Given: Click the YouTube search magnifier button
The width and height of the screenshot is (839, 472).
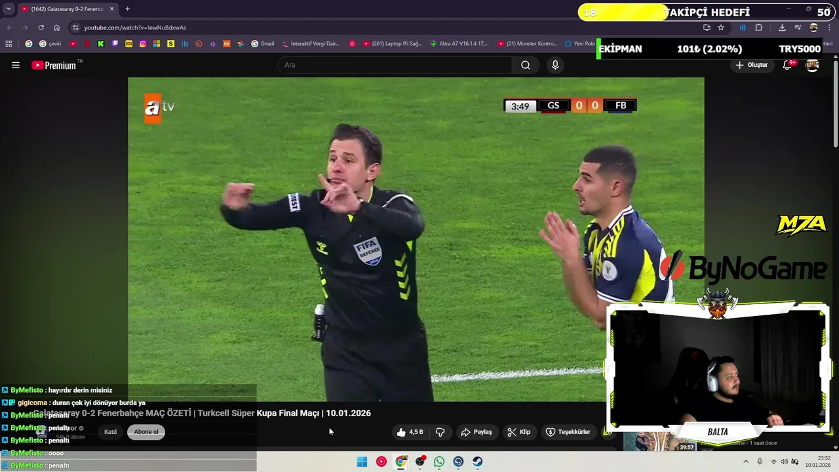Looking at the screenshot, I should coord(526,65).
